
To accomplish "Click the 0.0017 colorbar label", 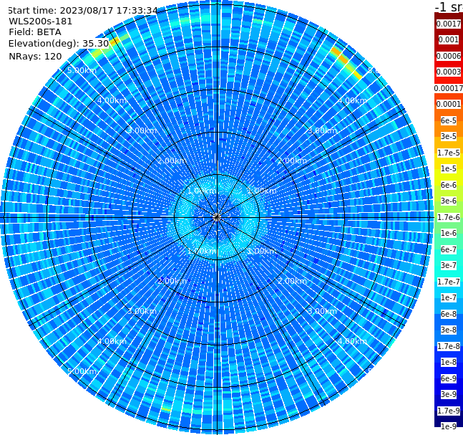I will point(449,24).
